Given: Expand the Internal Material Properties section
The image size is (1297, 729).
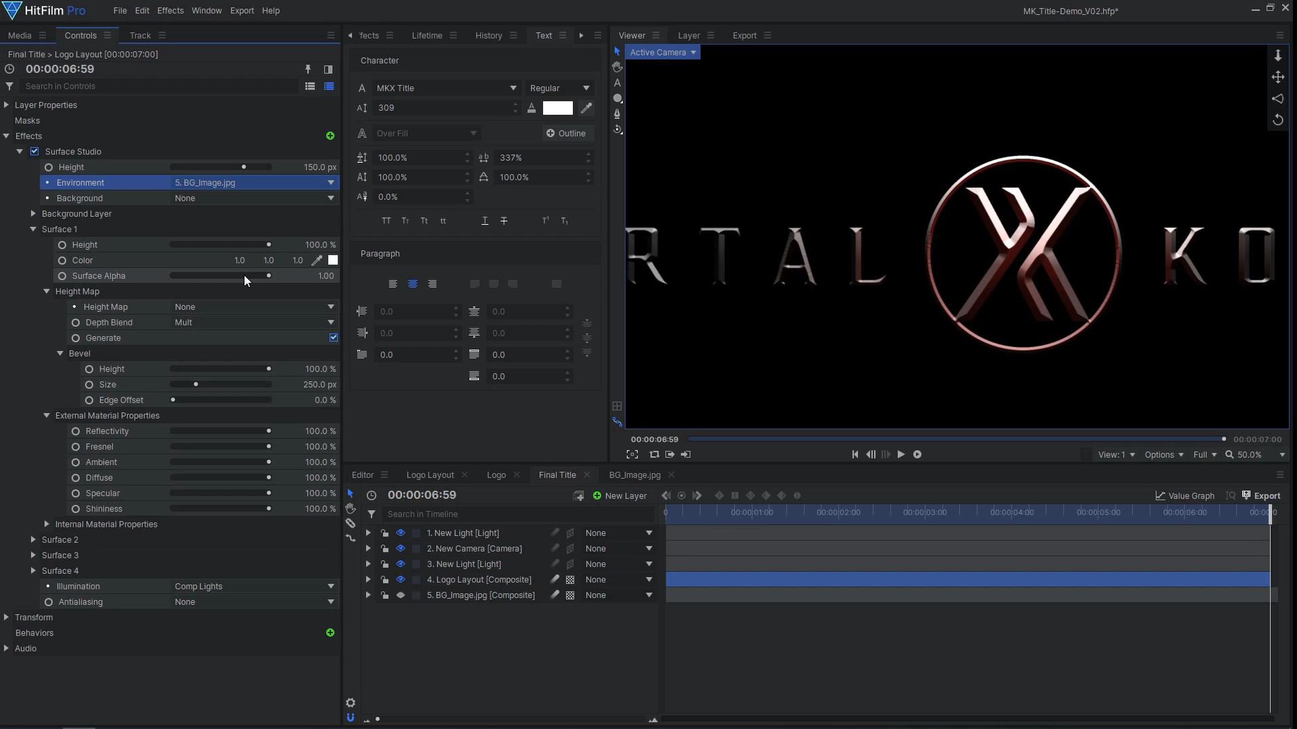Looking at the screenshot, I should pyautogui.click(x=47, y=523).
